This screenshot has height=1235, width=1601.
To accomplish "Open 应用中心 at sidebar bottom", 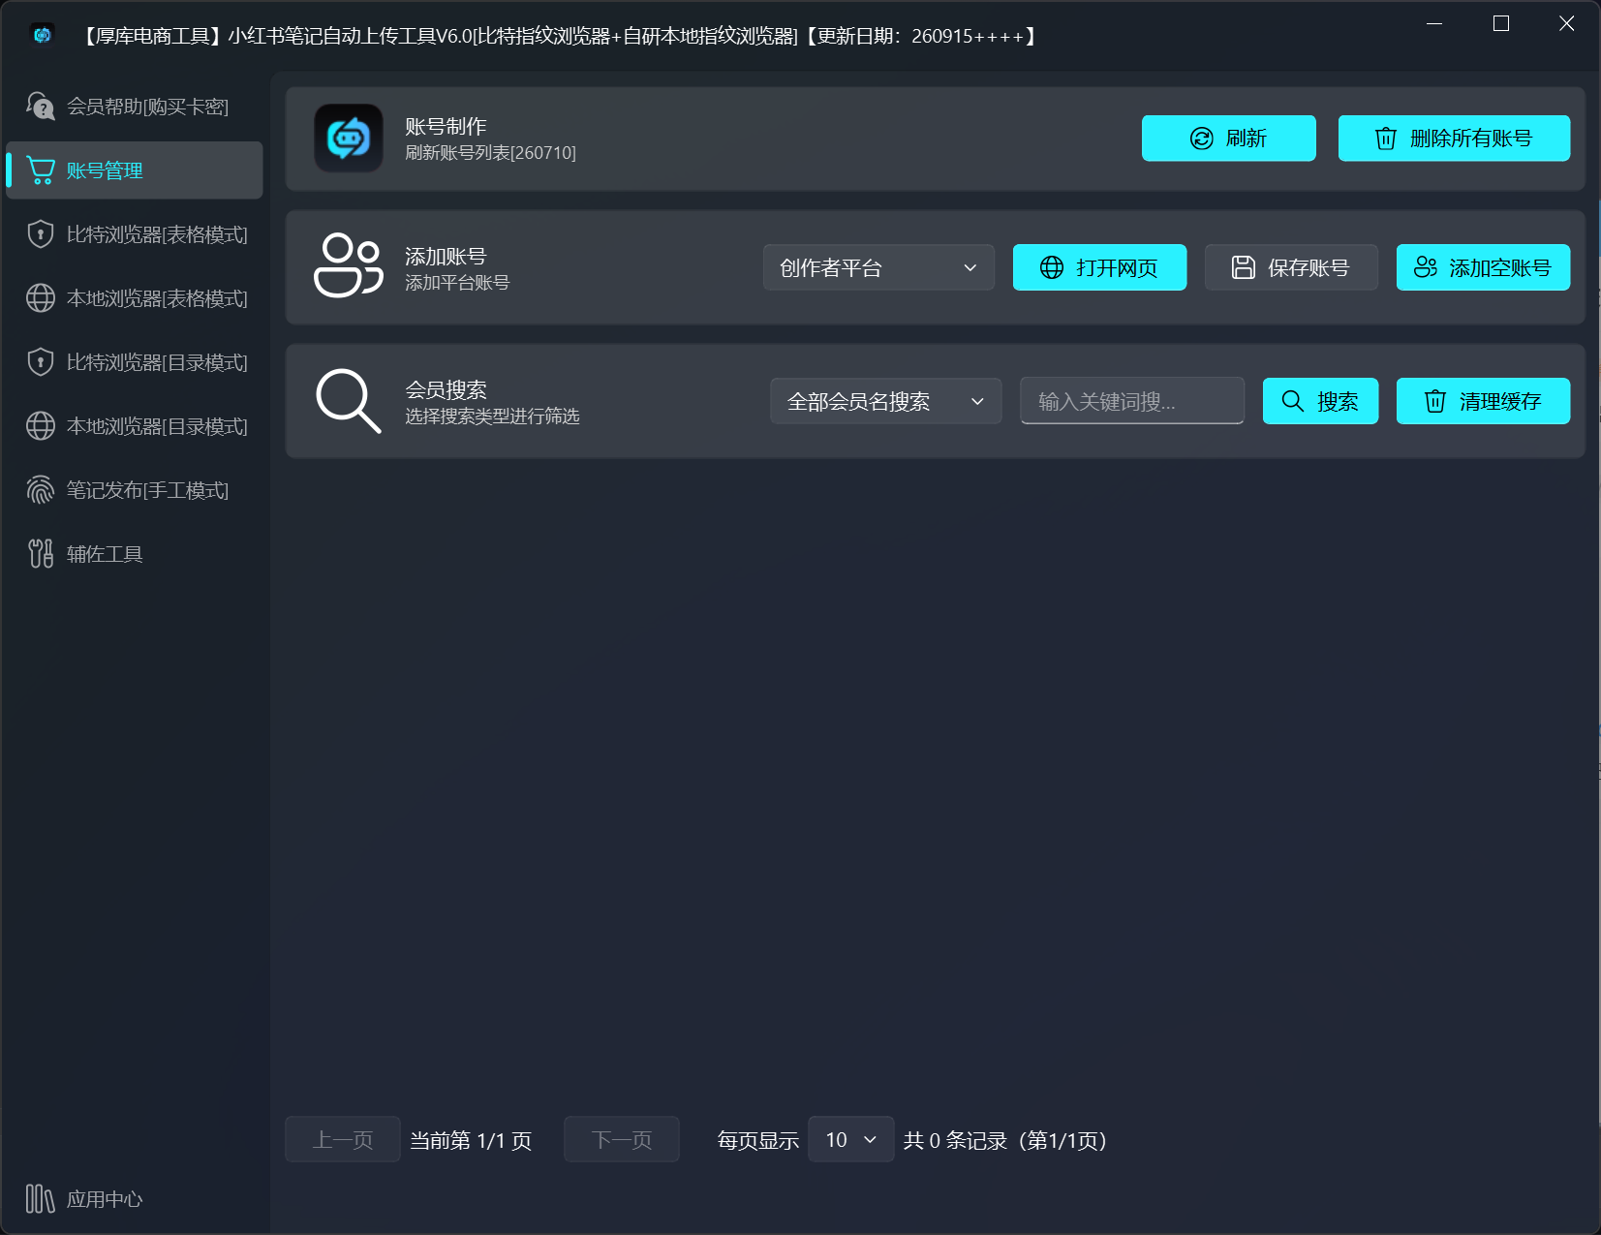I will pyautogui.click(x=135, y=1199).
